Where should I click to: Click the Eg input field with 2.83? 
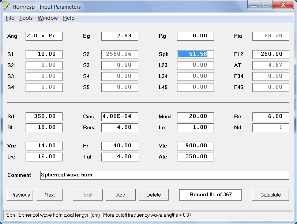point(120,36)
